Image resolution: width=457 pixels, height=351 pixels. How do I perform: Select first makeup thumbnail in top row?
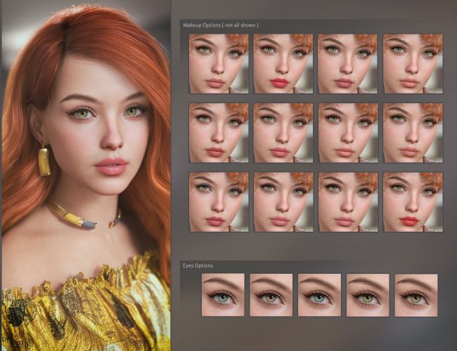219,64
